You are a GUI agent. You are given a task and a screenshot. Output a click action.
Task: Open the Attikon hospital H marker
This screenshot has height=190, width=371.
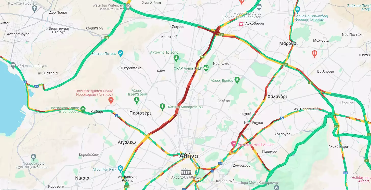pyautogui.click(x=111, y=100)
